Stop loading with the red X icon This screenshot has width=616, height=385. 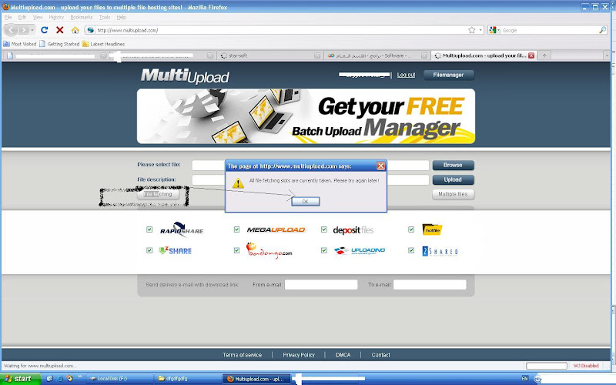tap(60, 30)
